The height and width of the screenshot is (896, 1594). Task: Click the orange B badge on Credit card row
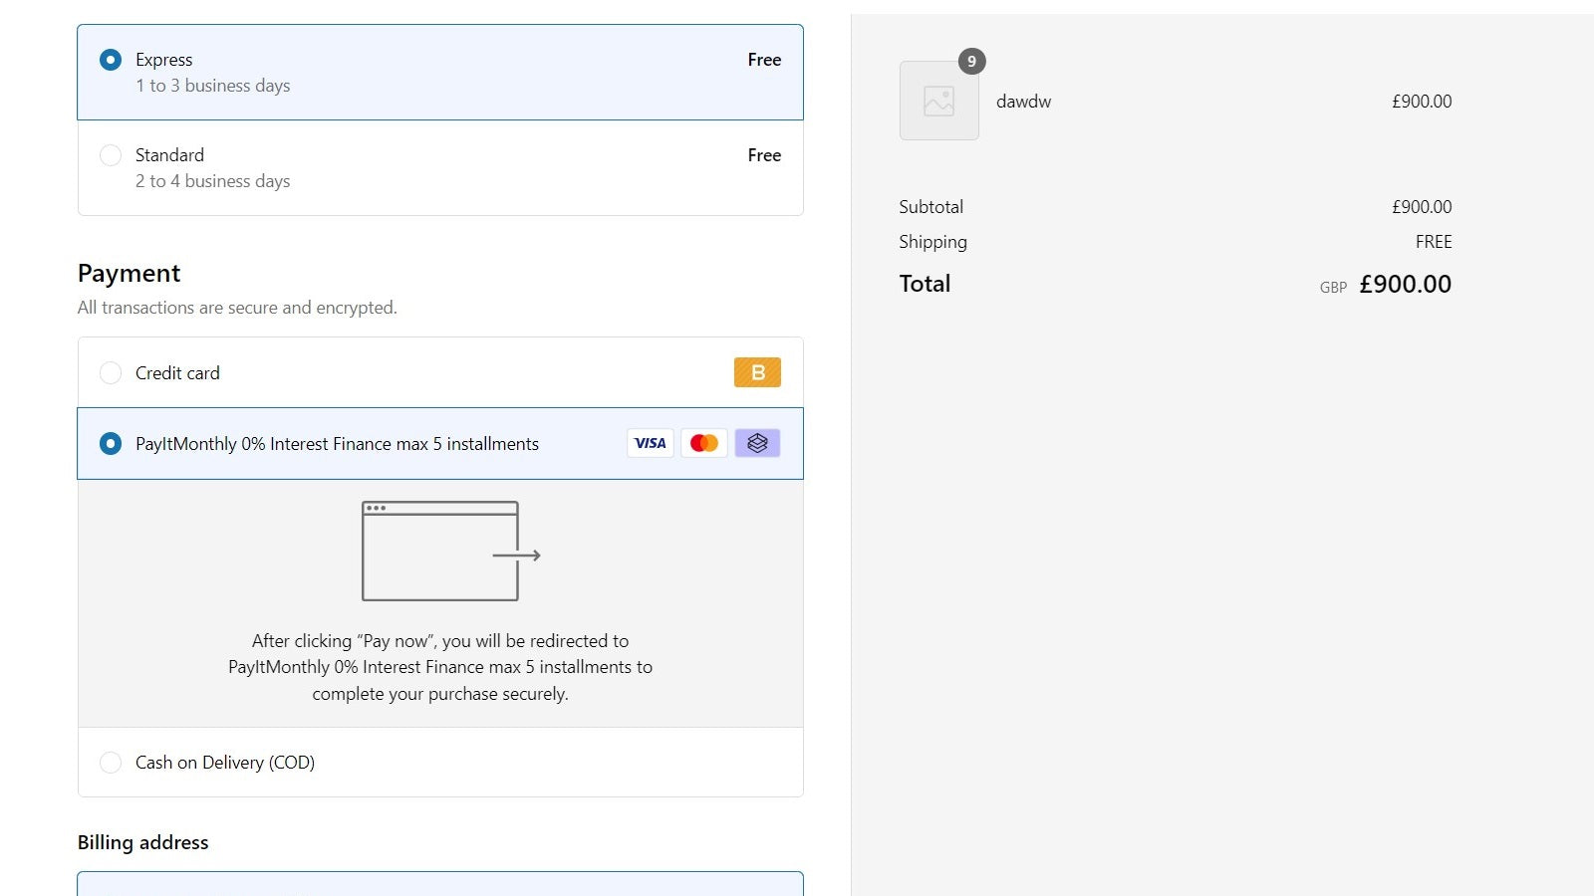click(758, 372)
